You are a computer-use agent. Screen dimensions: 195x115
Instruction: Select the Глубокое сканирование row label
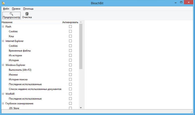19,103
